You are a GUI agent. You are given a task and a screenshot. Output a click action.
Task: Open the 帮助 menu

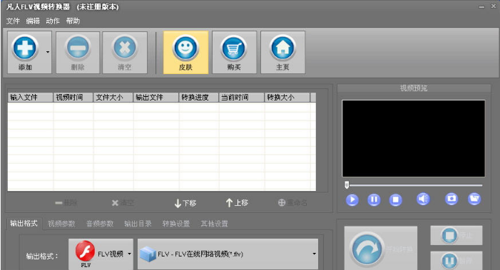tap(73, 21)
